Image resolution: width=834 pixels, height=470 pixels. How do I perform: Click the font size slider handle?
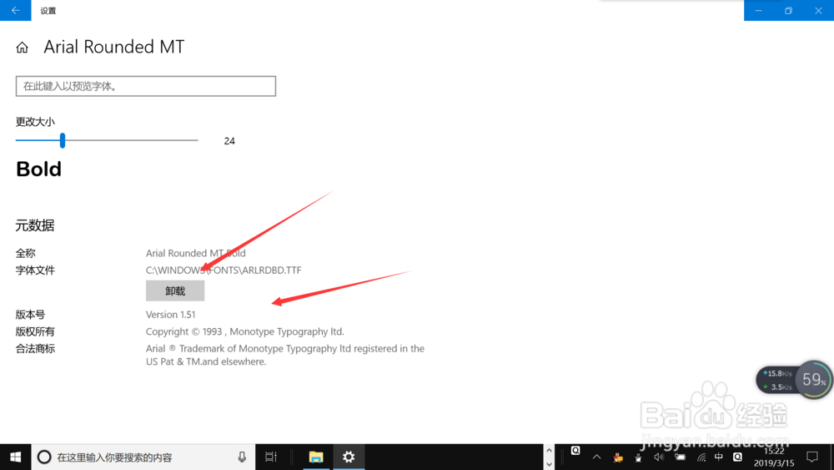63,140
